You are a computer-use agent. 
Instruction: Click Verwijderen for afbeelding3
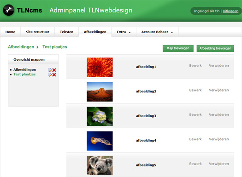[219, 114]
